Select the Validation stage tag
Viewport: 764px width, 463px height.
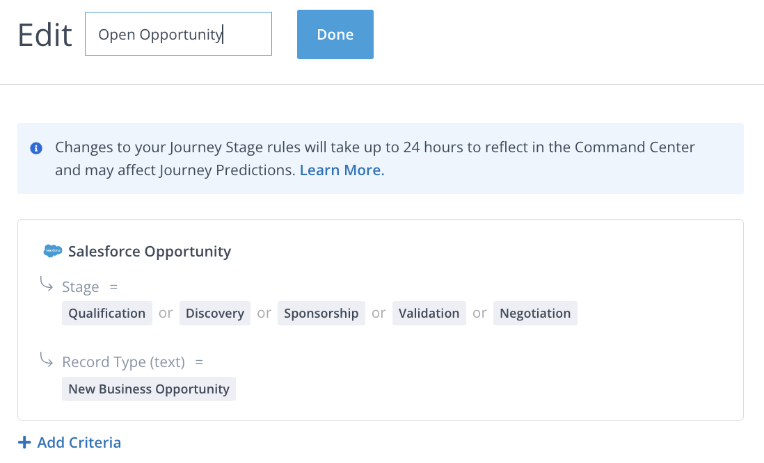[x=429, y=313]
